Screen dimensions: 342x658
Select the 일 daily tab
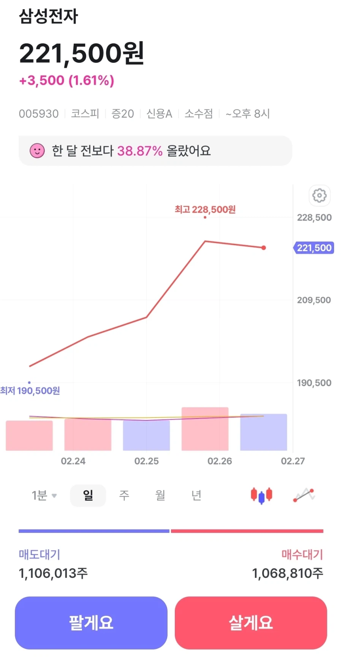point(88,496)
